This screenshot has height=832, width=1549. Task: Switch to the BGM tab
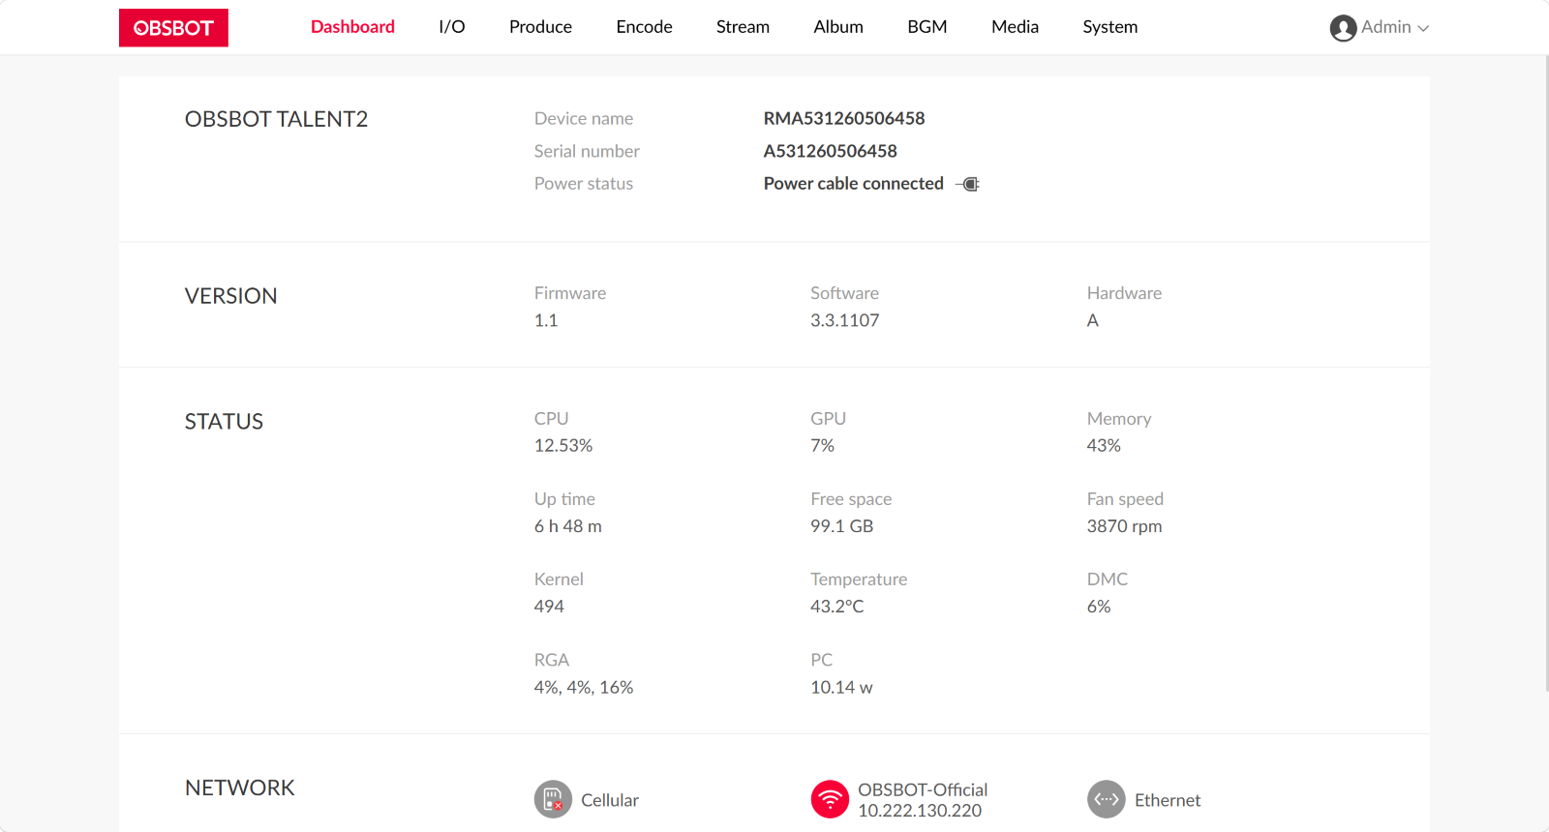point(927,27)
